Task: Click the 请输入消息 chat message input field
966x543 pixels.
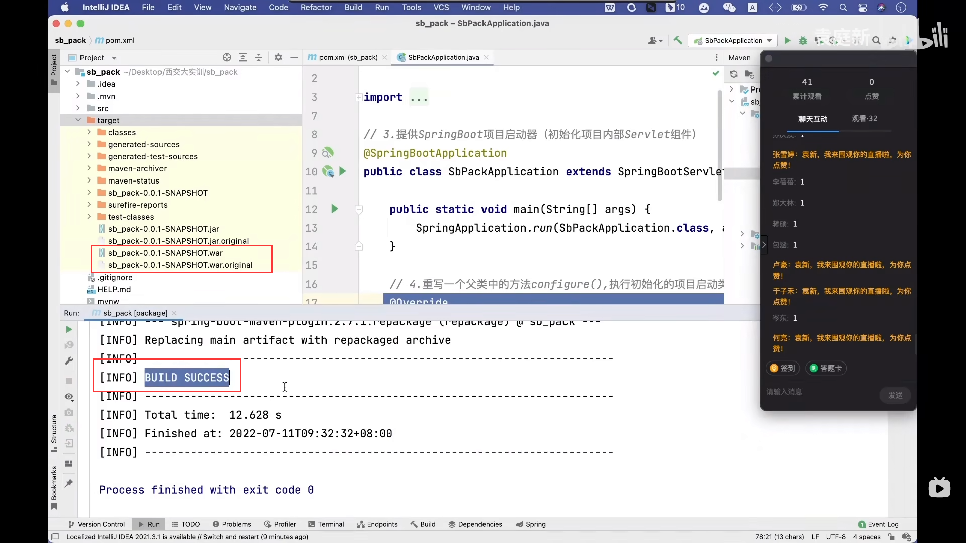Action: 820,392
